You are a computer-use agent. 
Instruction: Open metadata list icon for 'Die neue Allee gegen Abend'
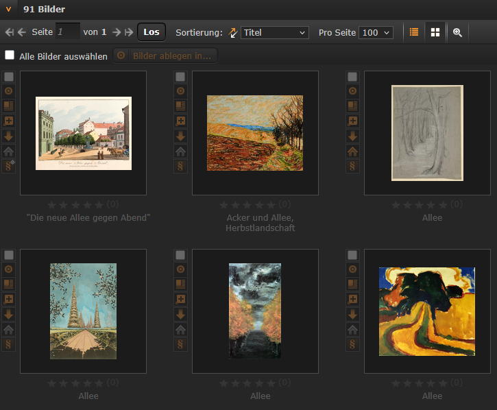tap(8, 106)
